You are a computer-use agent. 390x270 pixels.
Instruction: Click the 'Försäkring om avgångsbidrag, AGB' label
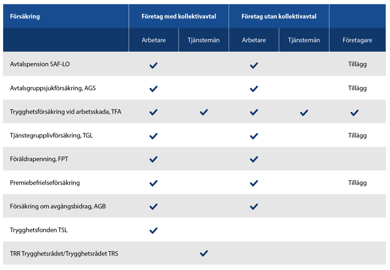click(58, 206)
